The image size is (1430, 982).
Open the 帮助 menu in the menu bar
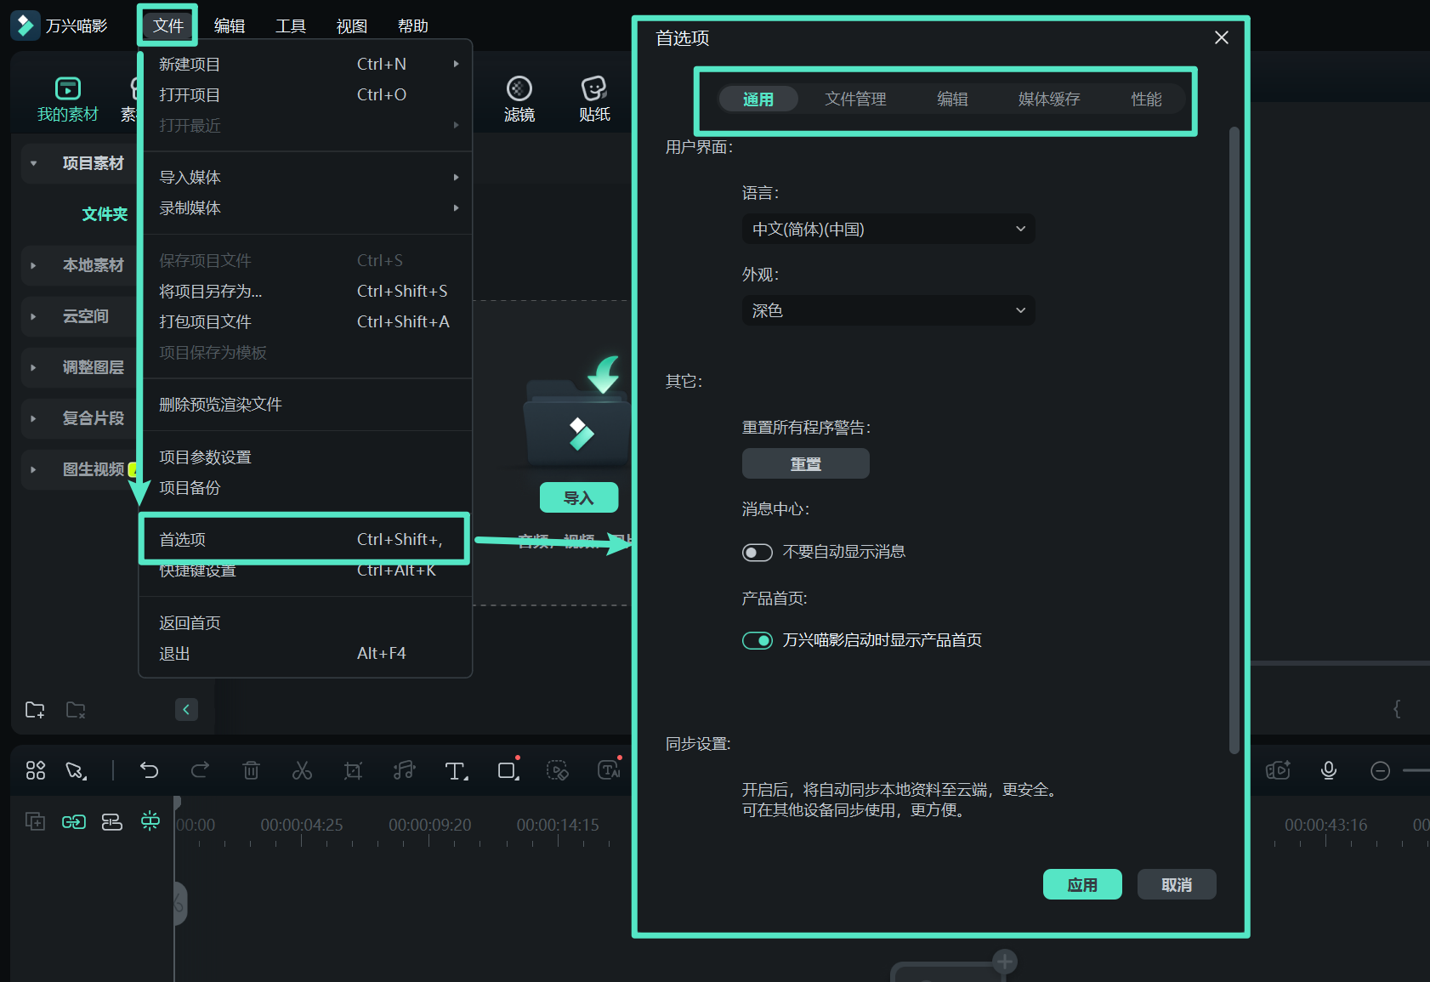point(412,25)
